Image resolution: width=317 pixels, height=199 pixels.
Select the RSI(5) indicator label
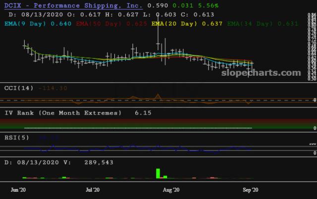[17, 138]
